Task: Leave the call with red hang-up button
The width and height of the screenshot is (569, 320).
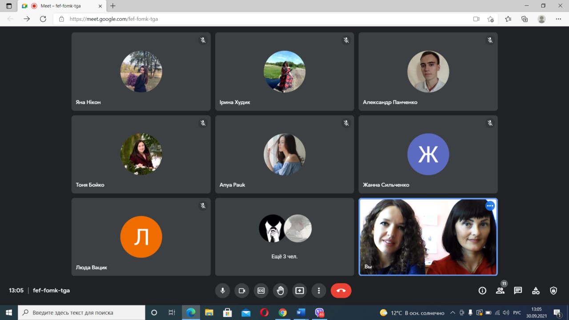Action: pos(341,291)
